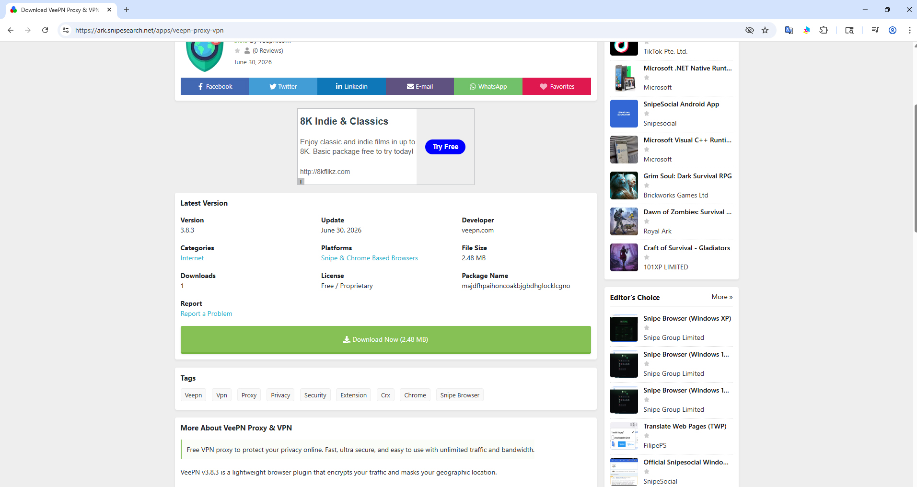Viewport: 917px width, 487px height.
Task: Click the ad info icon
Action: pyautogui.click(x=301, y=181)
